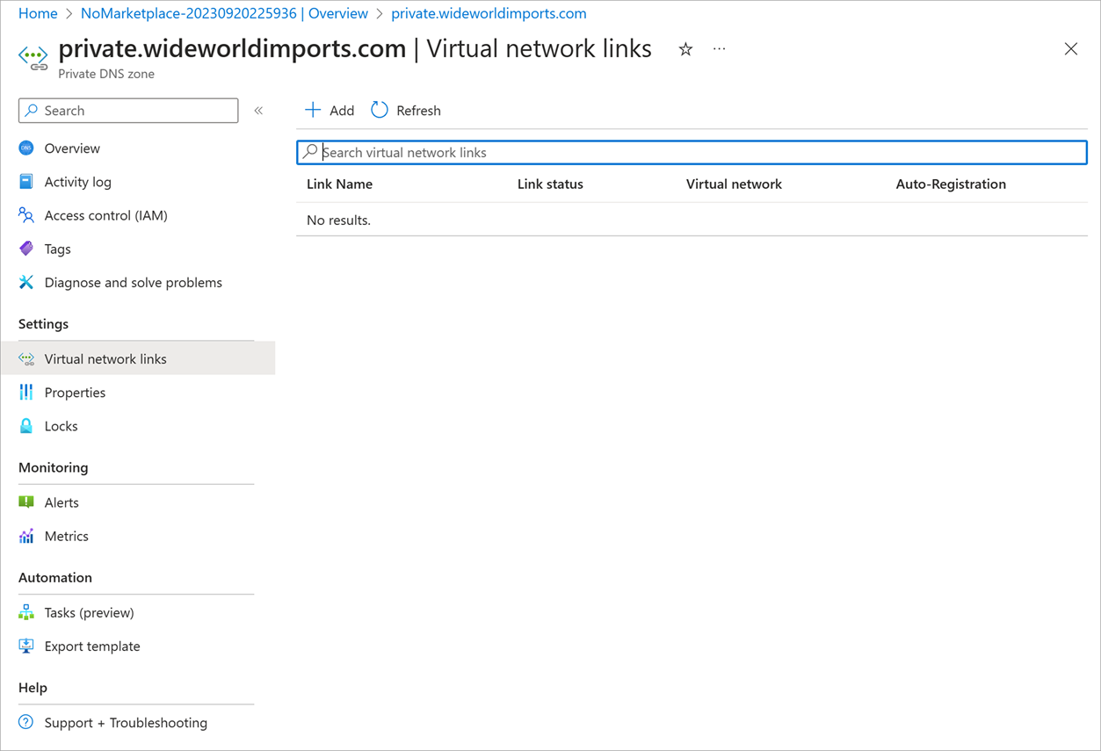Select Virtual network links in Settings
Image resolution: width=1101 pixels, height=751 pixels.
pyautogui.click(x=105, y=358)
